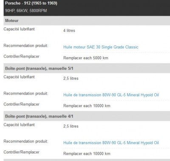
Task: Click the 90HP, 66KW, 5800RPM subtitle
Action: coord(26,11)
